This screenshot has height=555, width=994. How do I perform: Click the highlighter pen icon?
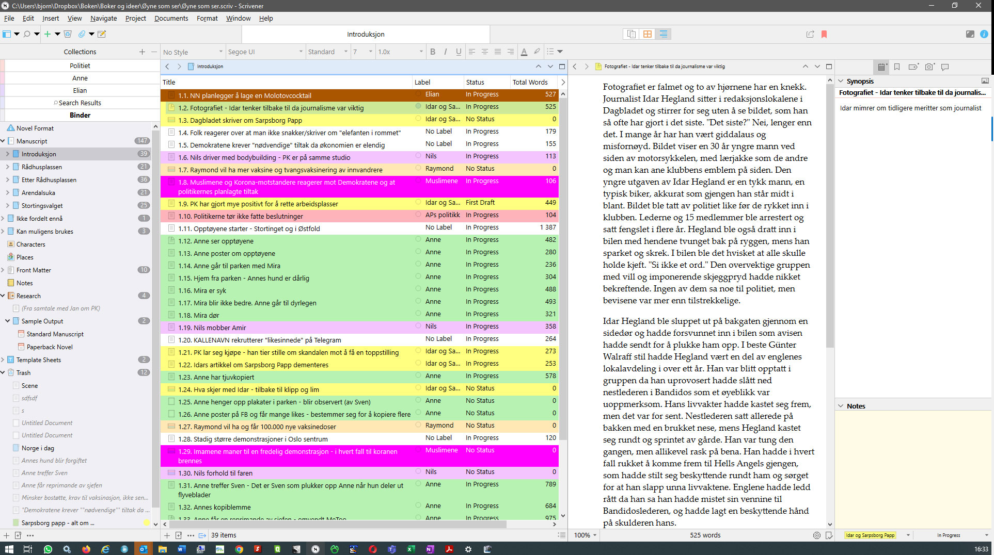tap(537, 52)
